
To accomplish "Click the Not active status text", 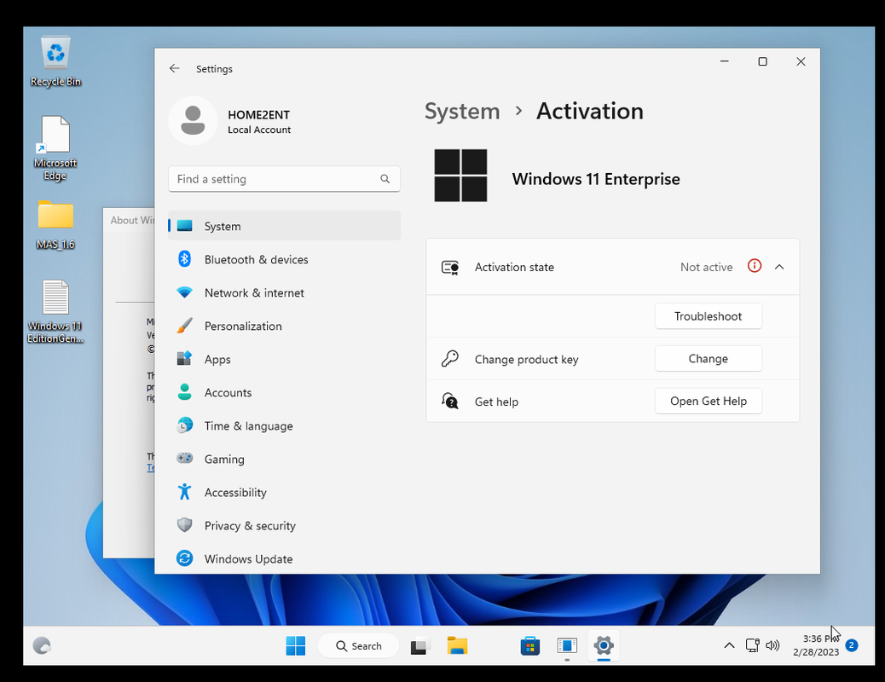I will pyautogui.click(x=707, y=267).
